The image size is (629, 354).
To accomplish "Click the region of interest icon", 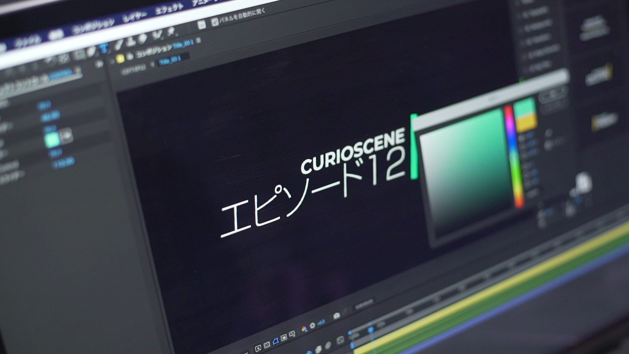I will (x=284, y=338).
